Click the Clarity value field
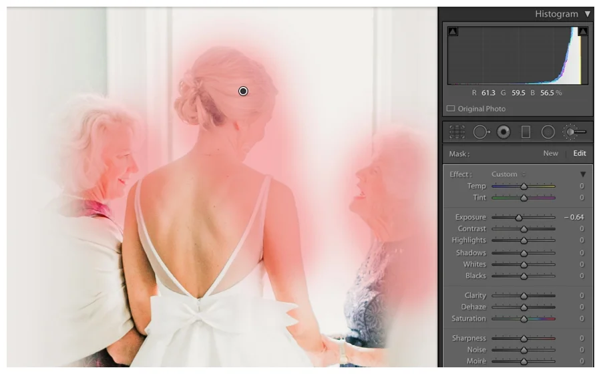Screen dimensions: 601x374 582,295
